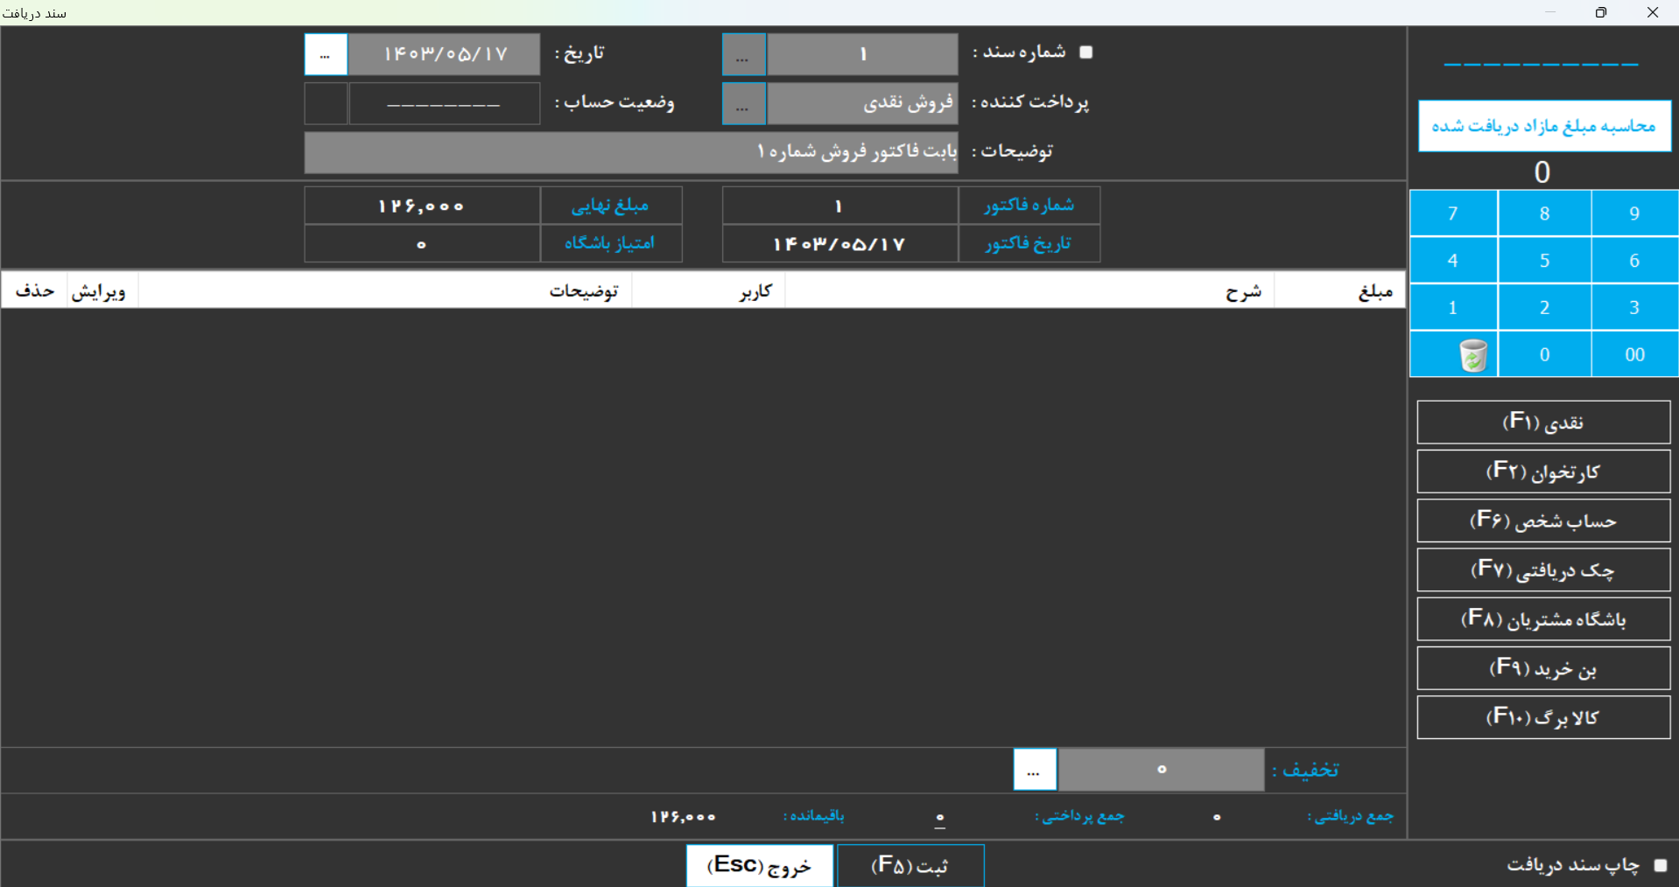The image size is (1679, 887).
Task: Click the تخفیف discount amount field
Action: pyautogui.click(x=1162, y=770)
